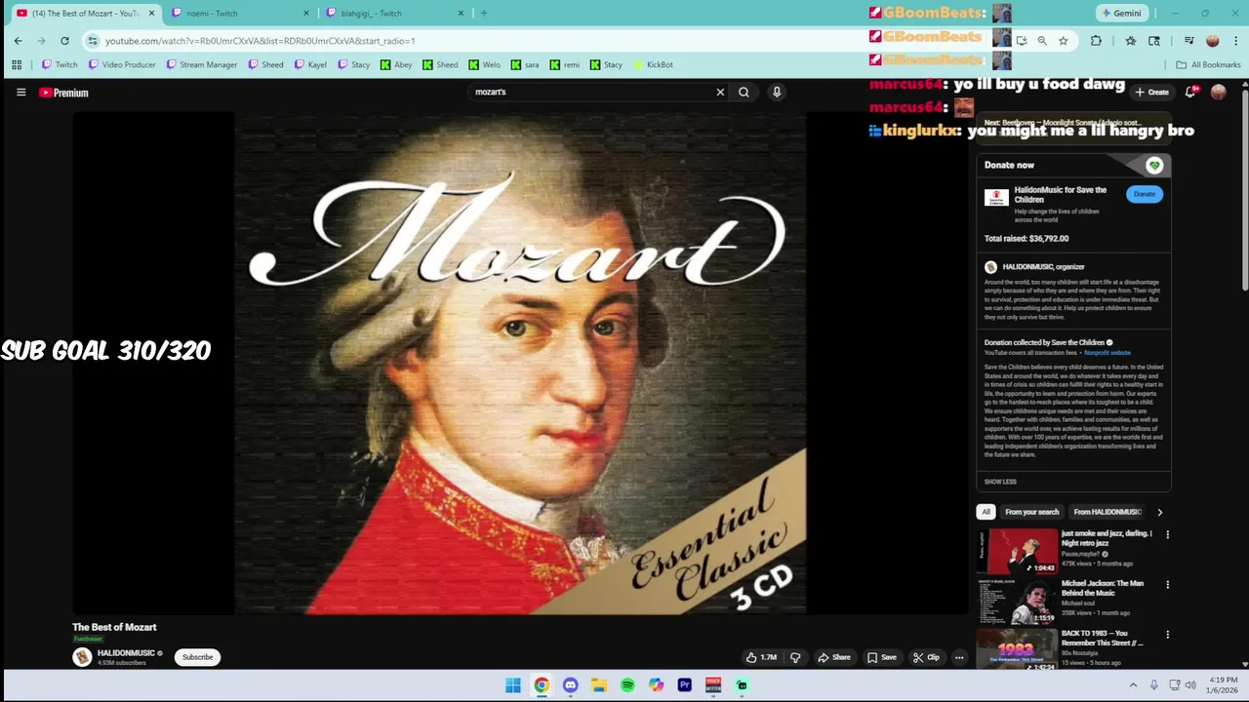Open Stream Manager bookmark
Viewport: 1249px width, 702px height.
coord(202,64)
